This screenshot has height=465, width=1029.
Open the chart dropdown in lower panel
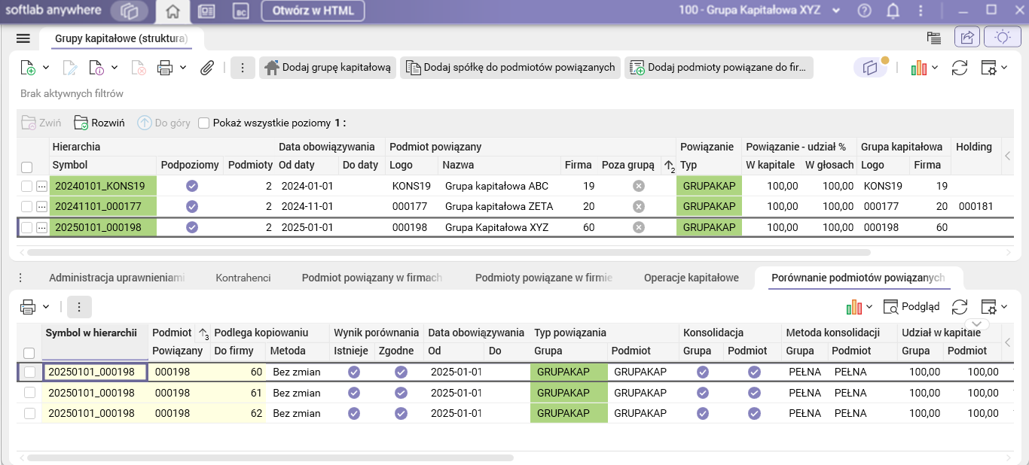(859, 306)
